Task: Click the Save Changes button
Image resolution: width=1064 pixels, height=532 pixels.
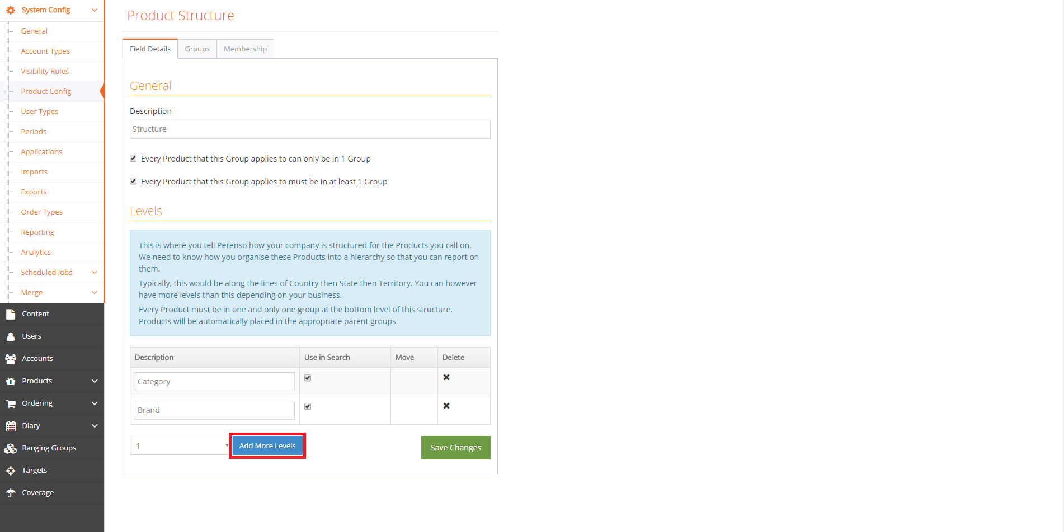Action: [x=455, y=448]
